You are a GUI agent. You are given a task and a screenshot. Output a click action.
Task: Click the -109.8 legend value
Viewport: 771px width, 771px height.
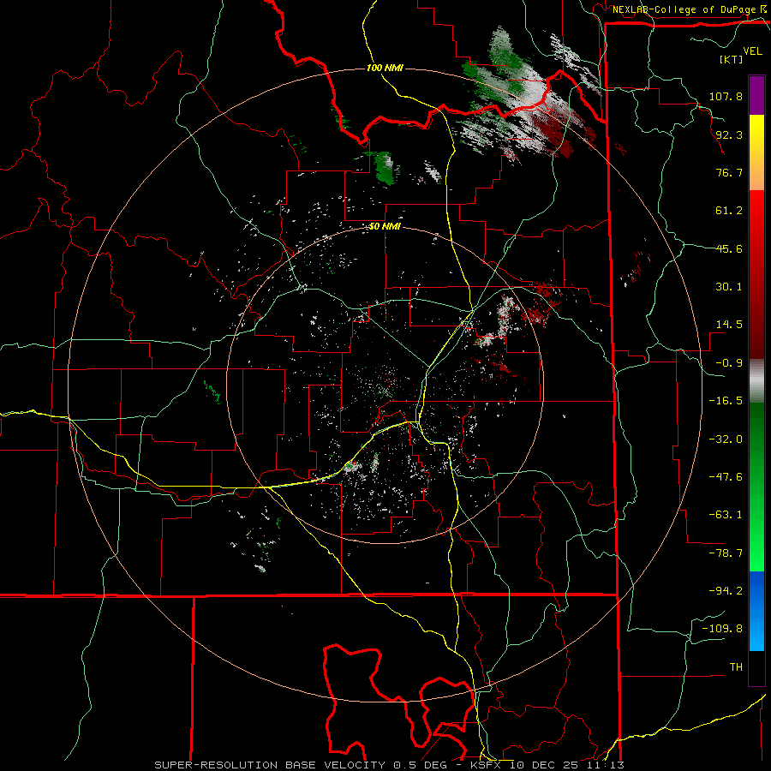[x=723, y=629]
